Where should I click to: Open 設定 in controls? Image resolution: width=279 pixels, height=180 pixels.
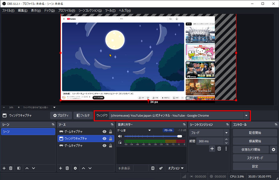click(255, 166)
